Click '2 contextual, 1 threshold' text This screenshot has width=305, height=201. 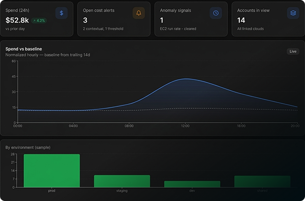tap(103, 29)
